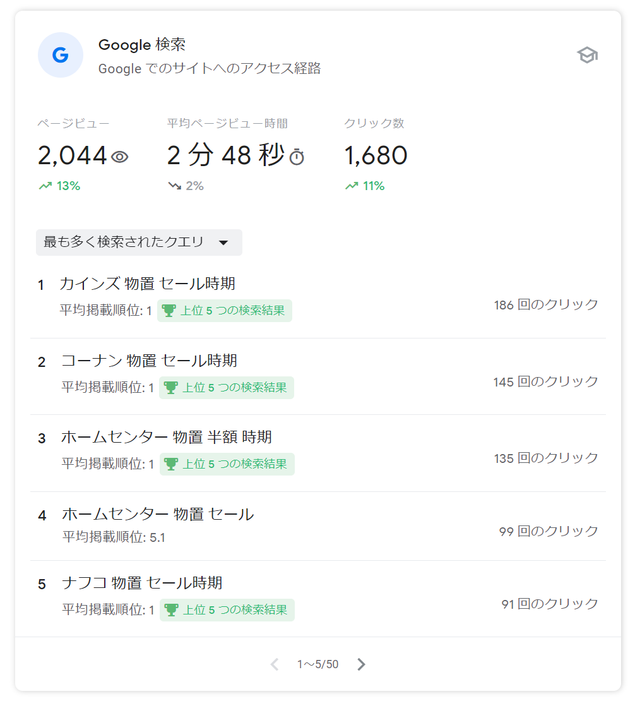Click 上位 5 つの検索結果 badge on row 3
This screenshot has width=635, height=701.
point(227,464)
